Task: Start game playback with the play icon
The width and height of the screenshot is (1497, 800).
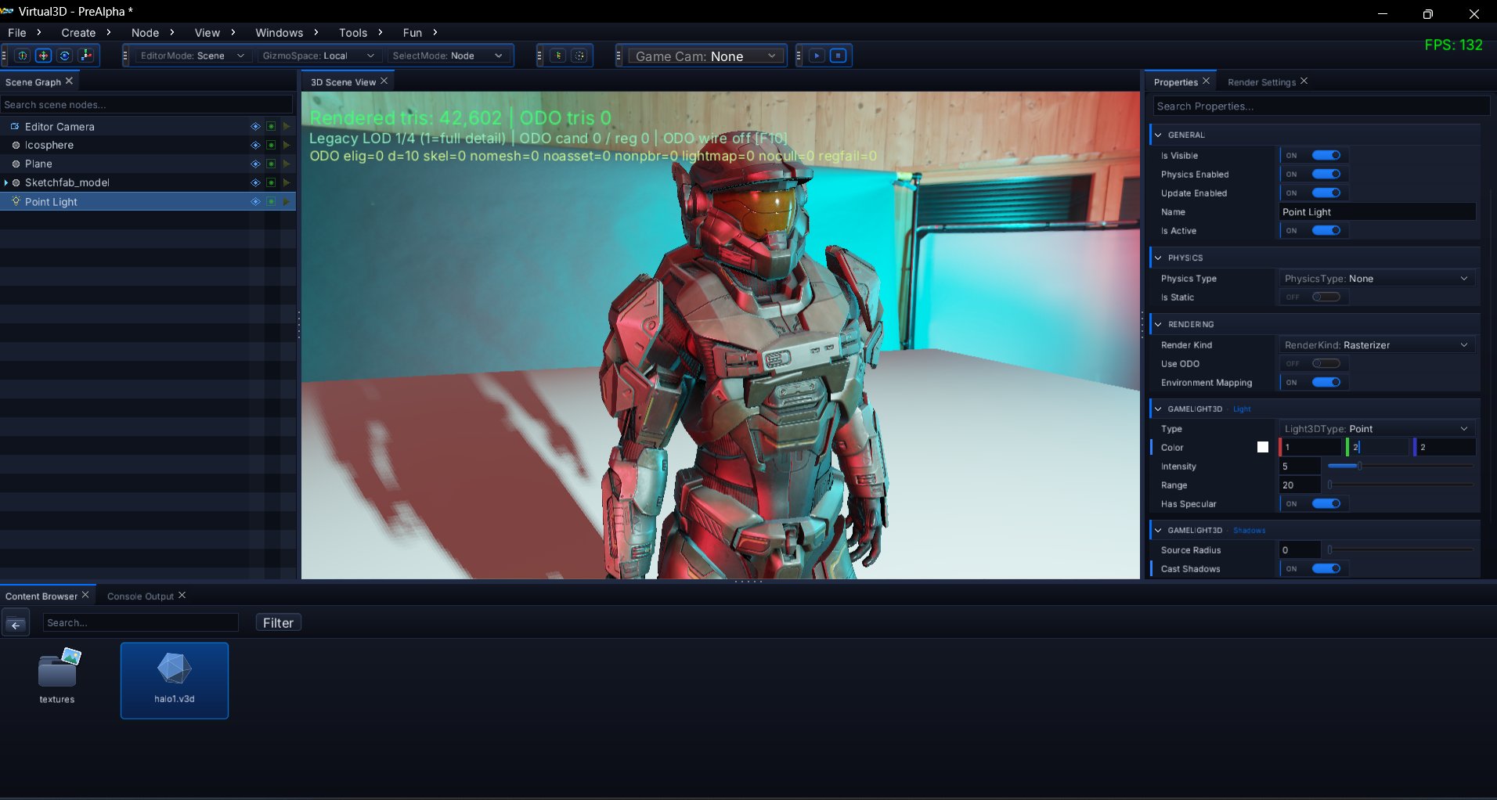Action: click(x=817, y=56)
